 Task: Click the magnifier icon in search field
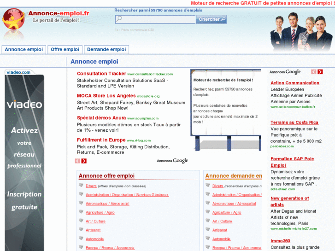[x=119, y=19]
